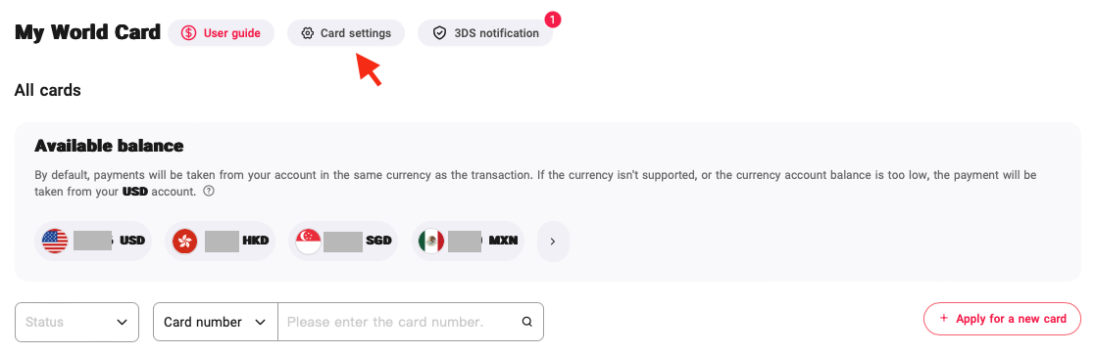
Task: Open Card settings
Action: point(346,32)
